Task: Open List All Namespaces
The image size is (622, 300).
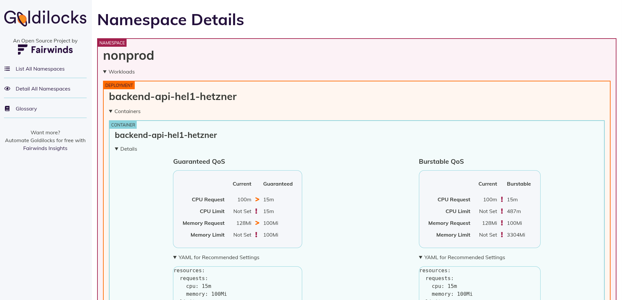Action: pyautogui.click(x=40, y=69)
